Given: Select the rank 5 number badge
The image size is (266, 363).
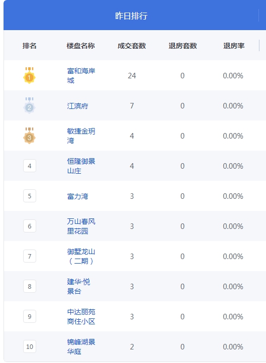Looking at the screenshot, I should point(30,196).
